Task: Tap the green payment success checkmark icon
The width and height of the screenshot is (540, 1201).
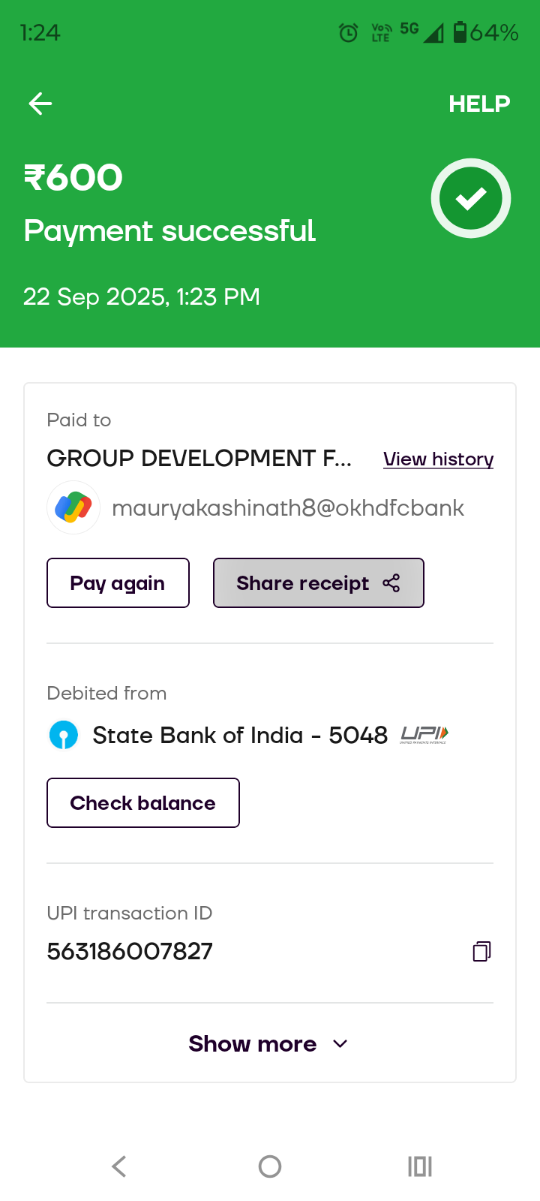Action: coord(471,198)
